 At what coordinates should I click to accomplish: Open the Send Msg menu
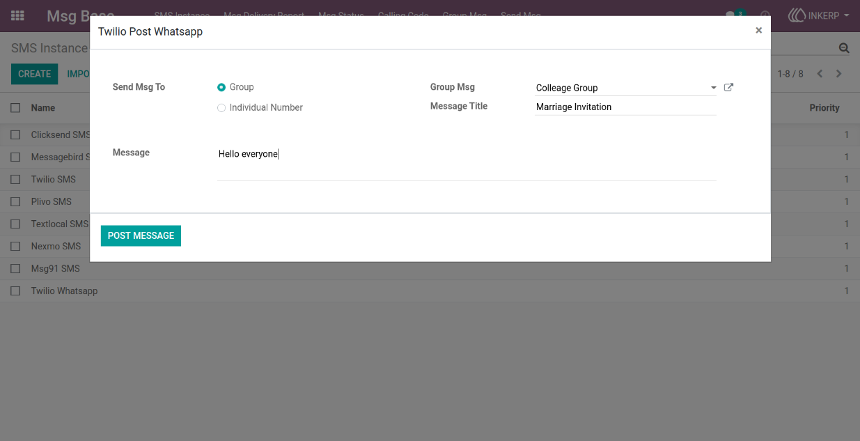coord(520,15)
